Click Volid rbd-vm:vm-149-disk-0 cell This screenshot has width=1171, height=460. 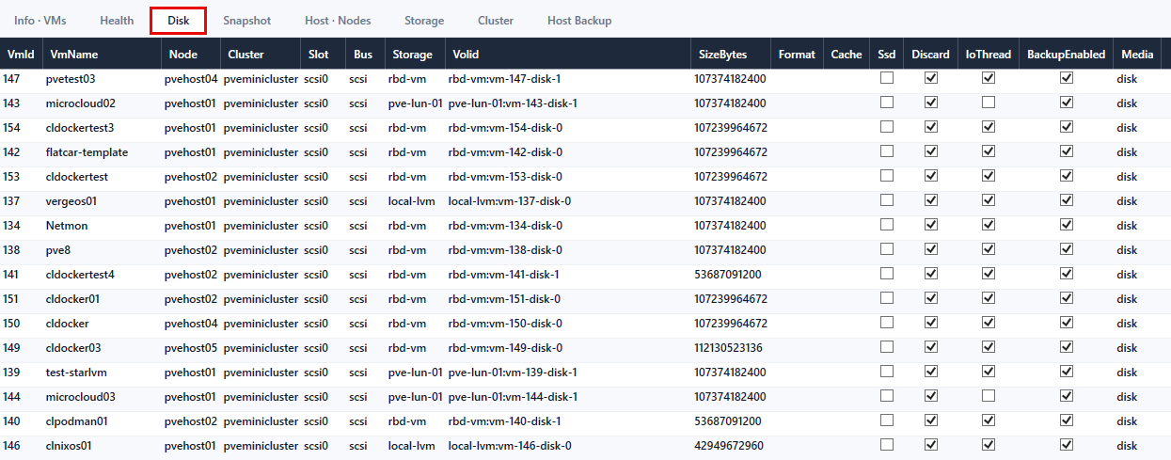505,348
